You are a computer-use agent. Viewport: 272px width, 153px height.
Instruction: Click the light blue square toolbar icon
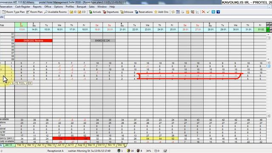pyautogui.click(x=213, y=12)
